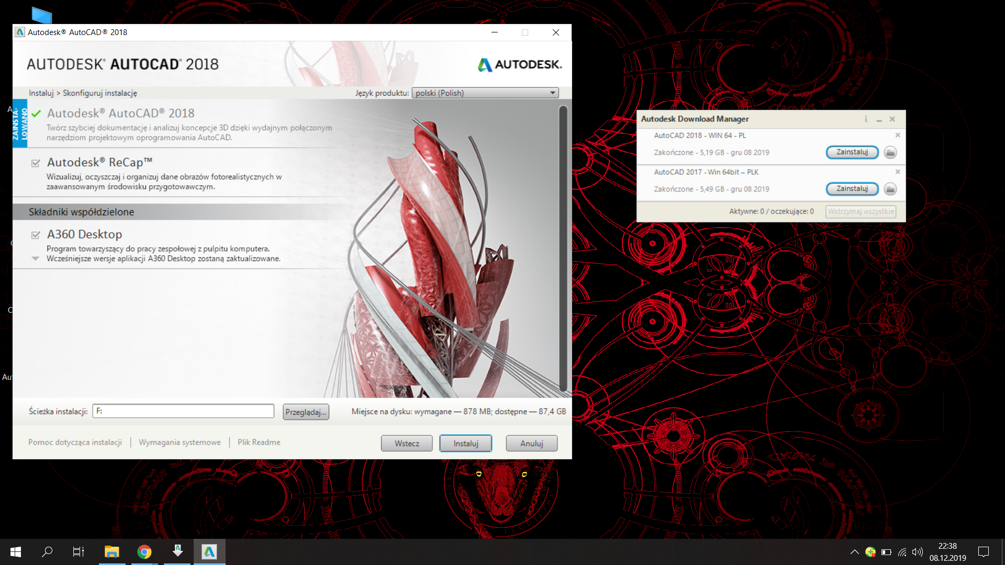The image size is (1005, 565).
Task: Open volume control in tray
Action: coord(918,552)
